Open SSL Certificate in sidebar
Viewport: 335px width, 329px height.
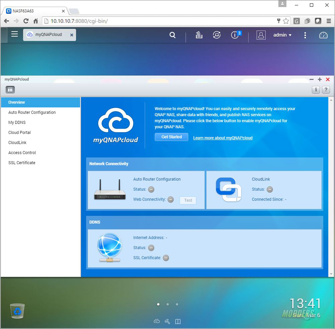[41, 163]
